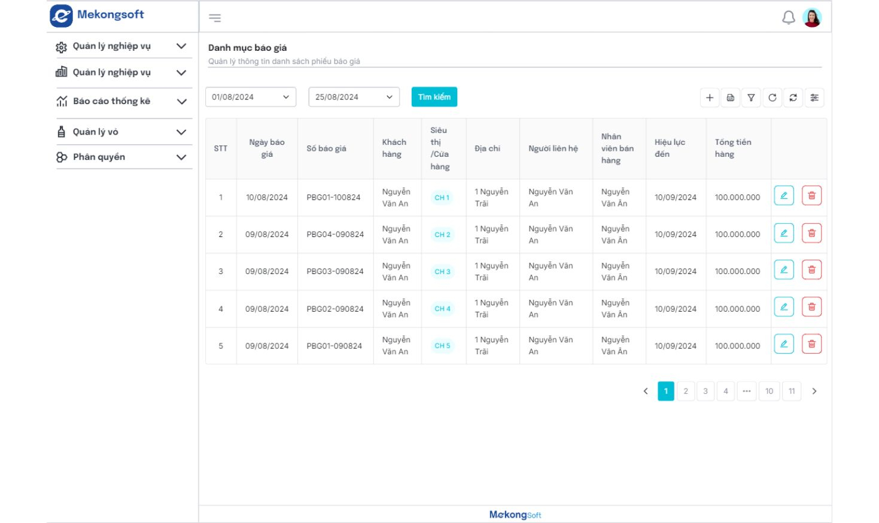The image size is (879, 523).
Task: Go to the previous page arrow
Action: point(646,391)
